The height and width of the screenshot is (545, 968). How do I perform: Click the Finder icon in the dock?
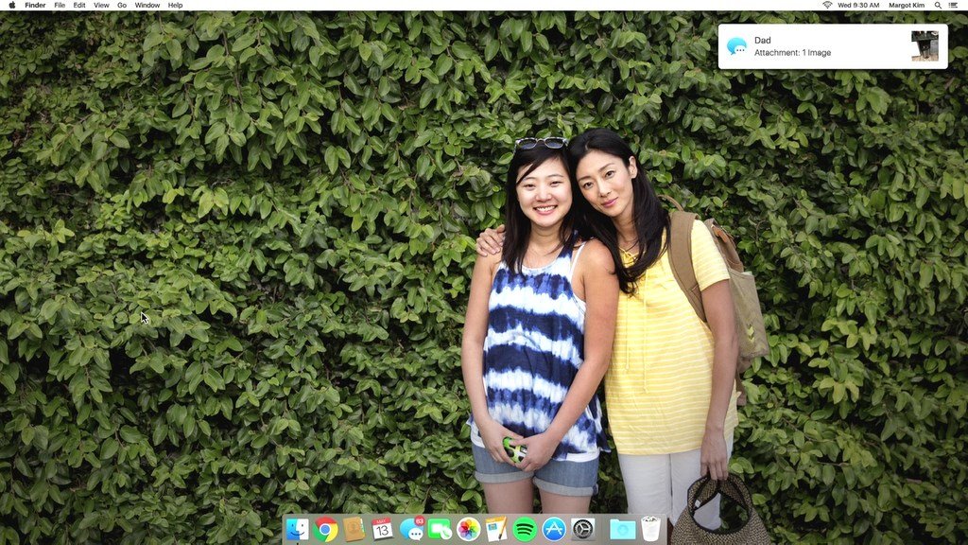pyautogui.click(x=297, y=530)
